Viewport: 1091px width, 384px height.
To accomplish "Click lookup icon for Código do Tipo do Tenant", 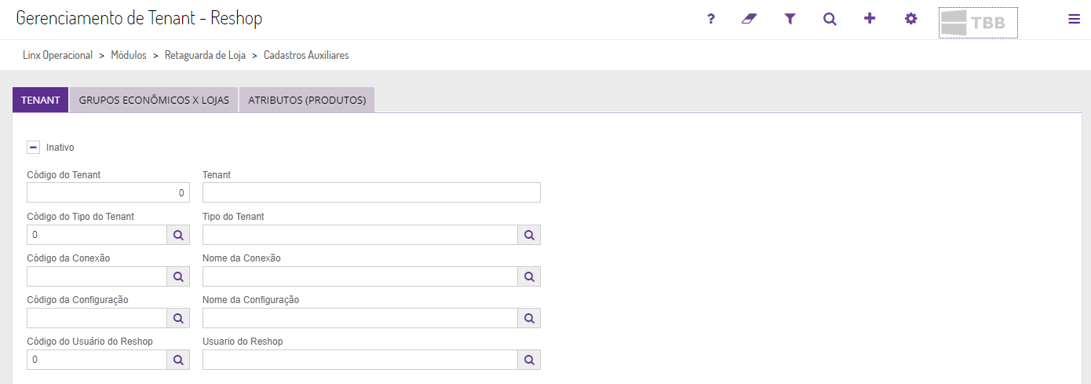I will (178, 235).
